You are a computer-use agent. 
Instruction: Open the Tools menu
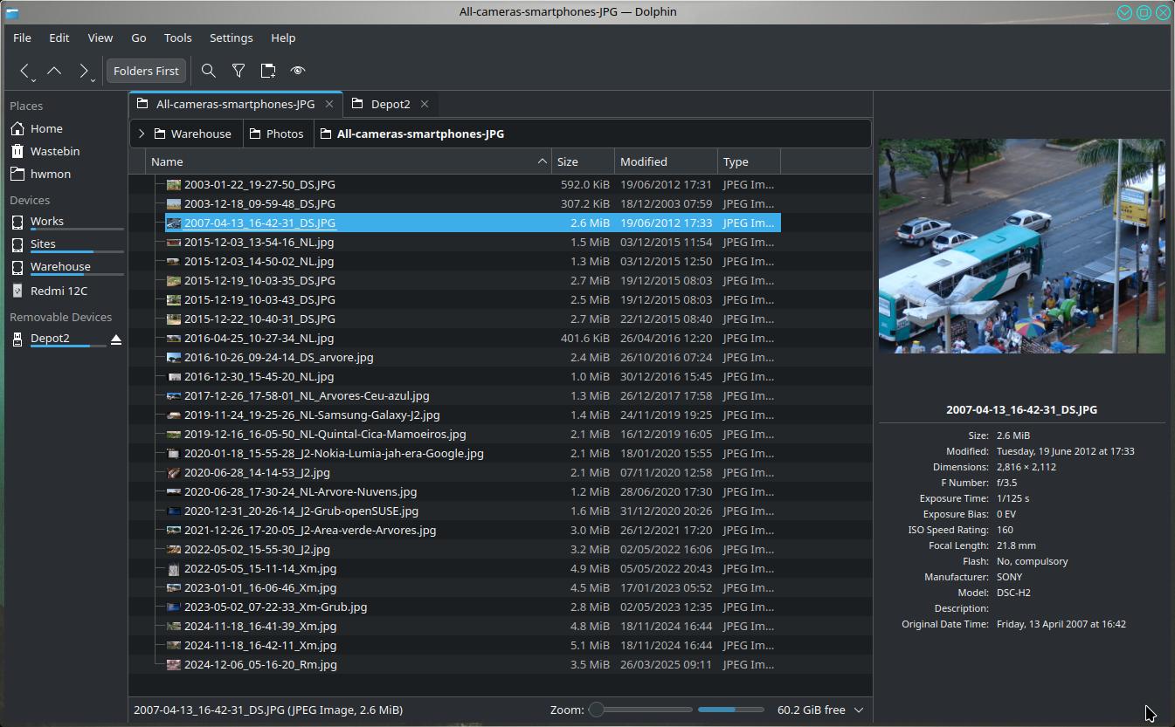point(177,38)
